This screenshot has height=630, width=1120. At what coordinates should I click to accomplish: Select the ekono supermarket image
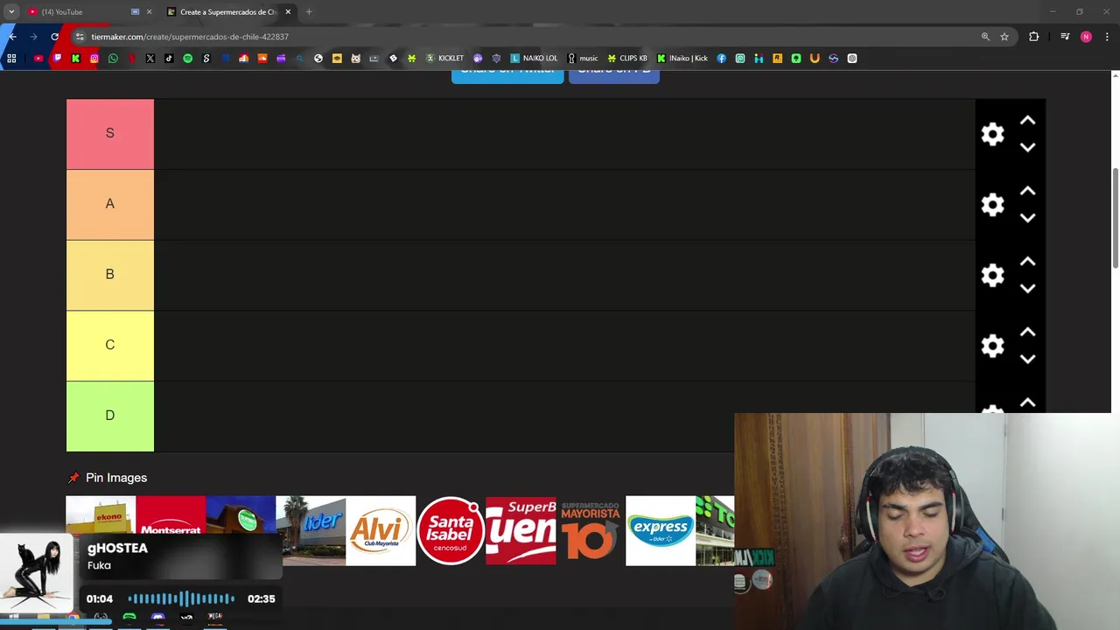[x=101, y=515]
